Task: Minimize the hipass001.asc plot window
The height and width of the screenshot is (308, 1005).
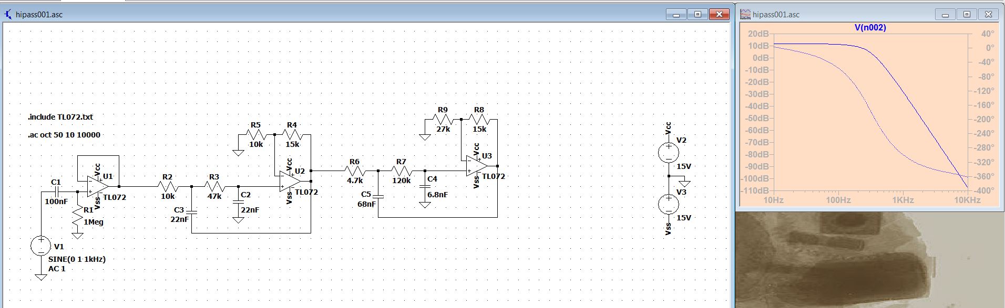Action: click(945, 15)
